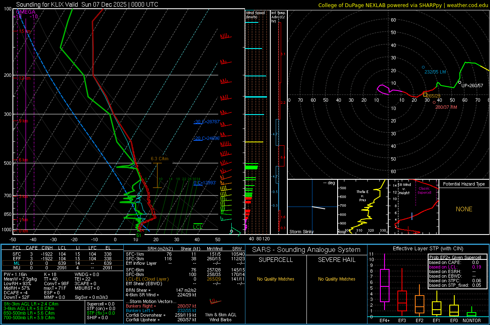Click the SigSvr = 0 m3/s3 value
This screenshot has width=490, height=325.
(91, 297)
